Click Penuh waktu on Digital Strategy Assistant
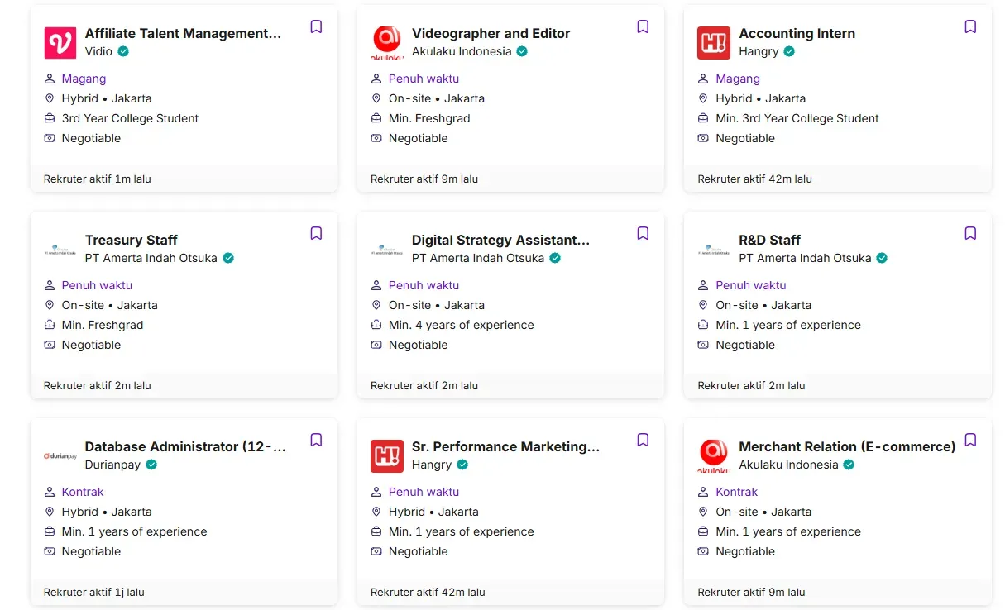Viewport: 1005px width, 610px height. click(424, 285)
